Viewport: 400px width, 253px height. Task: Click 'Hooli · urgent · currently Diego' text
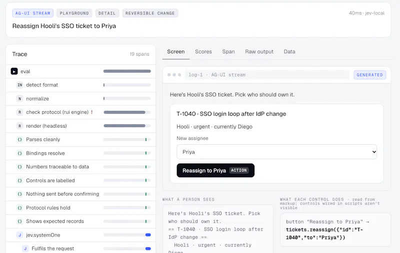(x=214, y=127)
